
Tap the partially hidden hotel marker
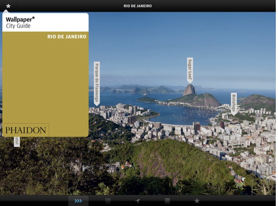[17, 142]
